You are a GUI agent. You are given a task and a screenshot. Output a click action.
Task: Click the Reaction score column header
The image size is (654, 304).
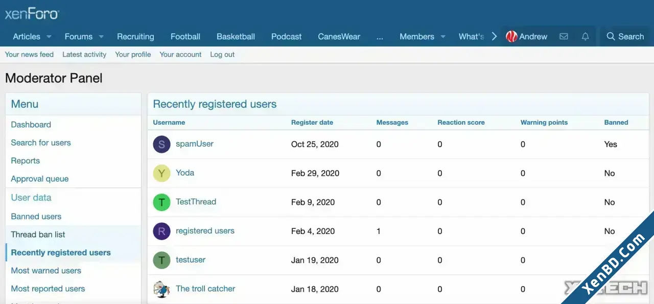point(461,123)
